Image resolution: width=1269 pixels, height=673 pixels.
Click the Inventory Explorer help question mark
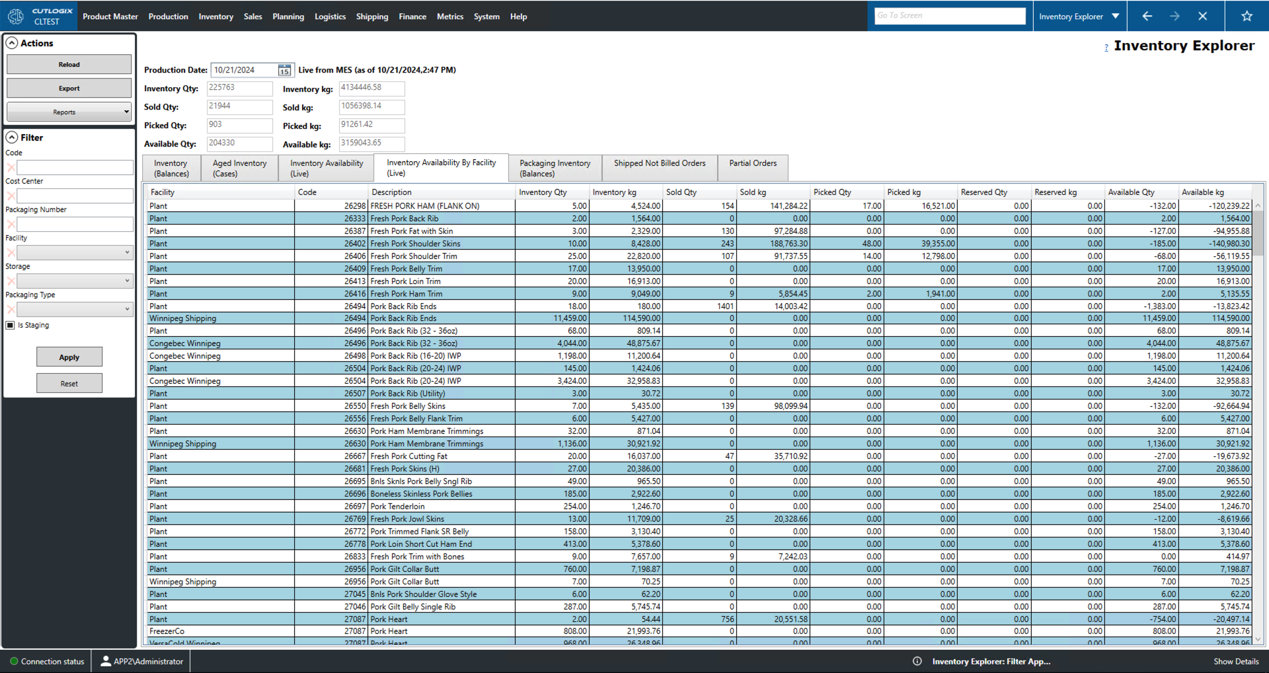[x=1106, y=48]
